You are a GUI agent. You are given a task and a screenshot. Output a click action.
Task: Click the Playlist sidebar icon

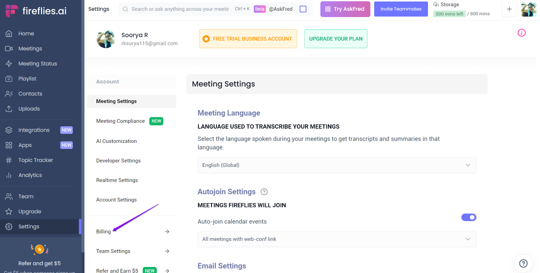tap(9, 79)
